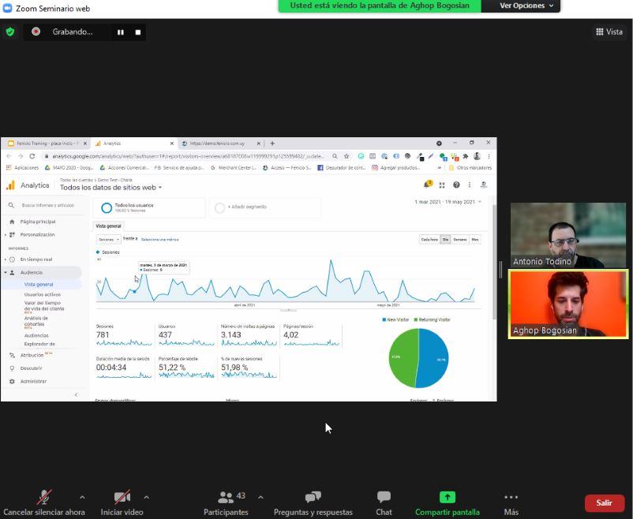Pause the Zoom recording

(121, 32)
